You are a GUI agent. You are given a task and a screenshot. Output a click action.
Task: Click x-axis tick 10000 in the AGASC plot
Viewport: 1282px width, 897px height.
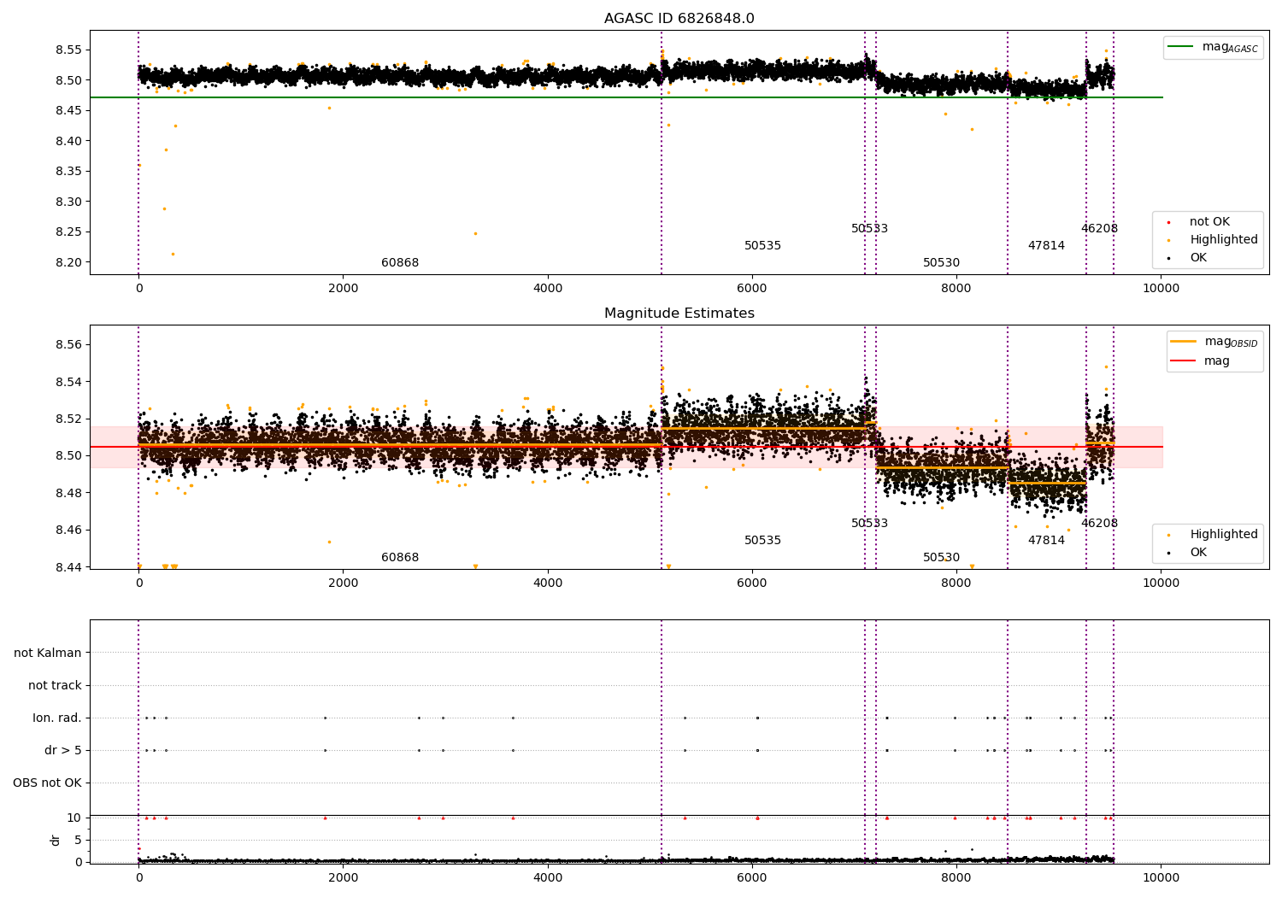[x=1161, y=289]
